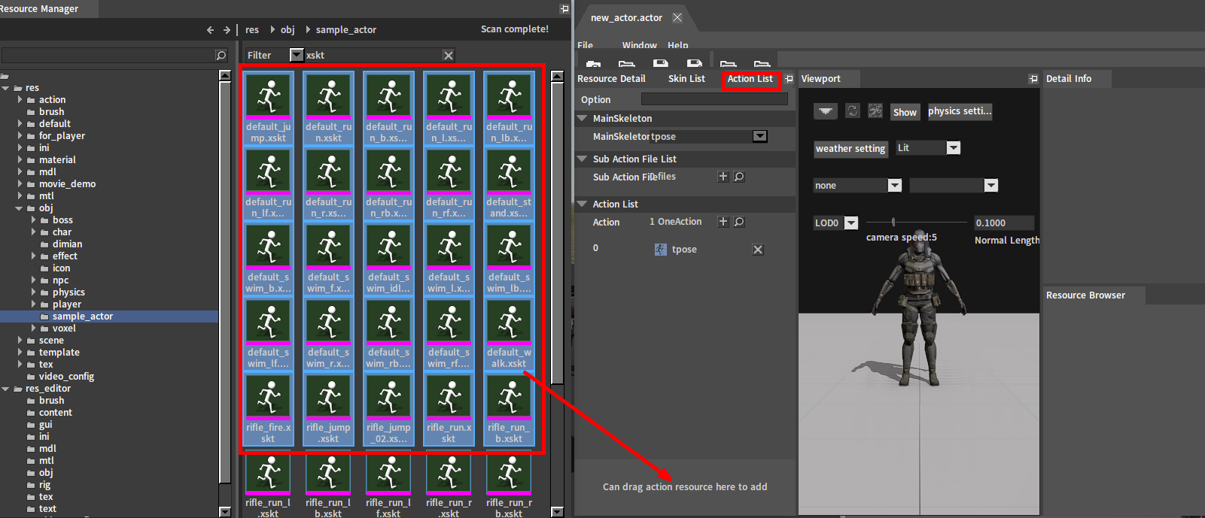Click the camera speed slider handle

tap(893, 222)
